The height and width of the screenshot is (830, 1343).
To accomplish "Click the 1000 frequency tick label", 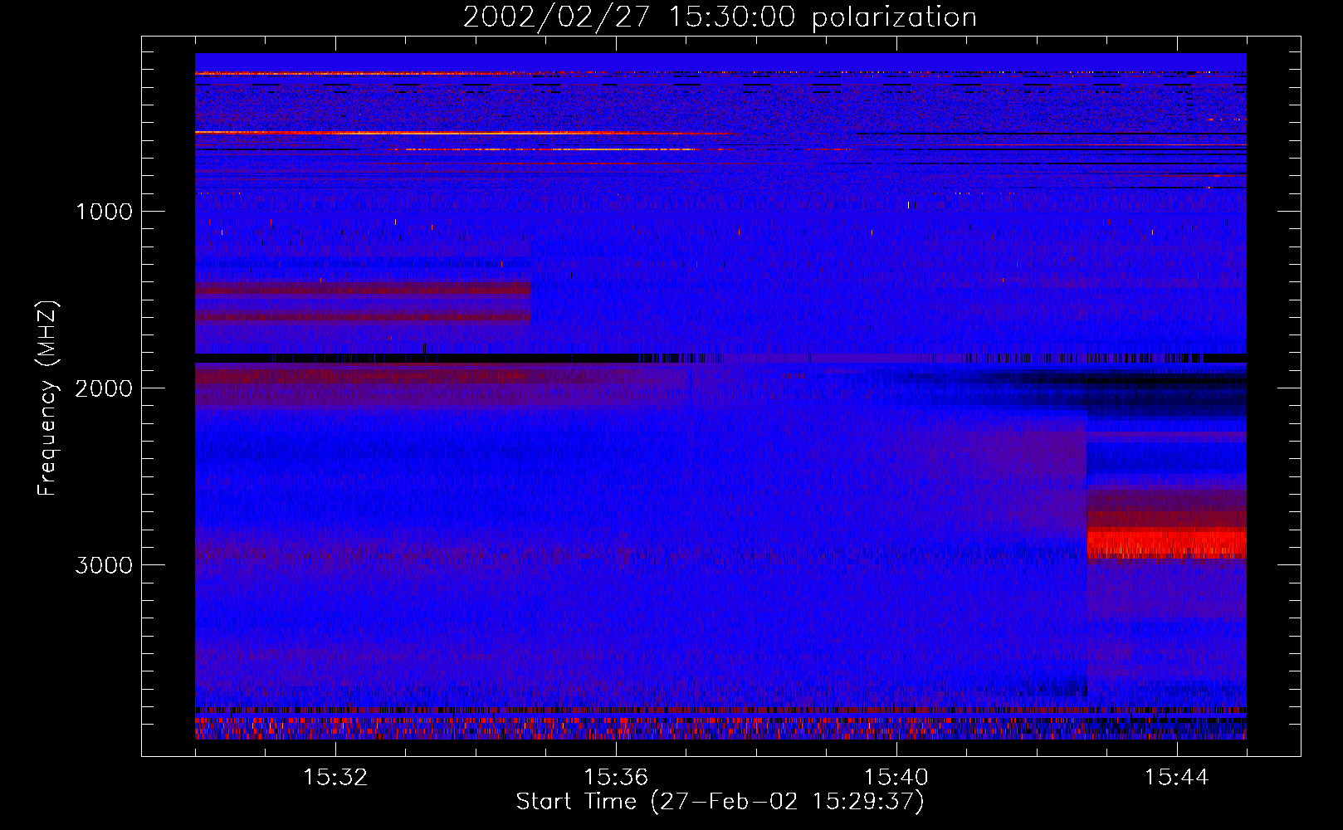I will pos(104,212).
